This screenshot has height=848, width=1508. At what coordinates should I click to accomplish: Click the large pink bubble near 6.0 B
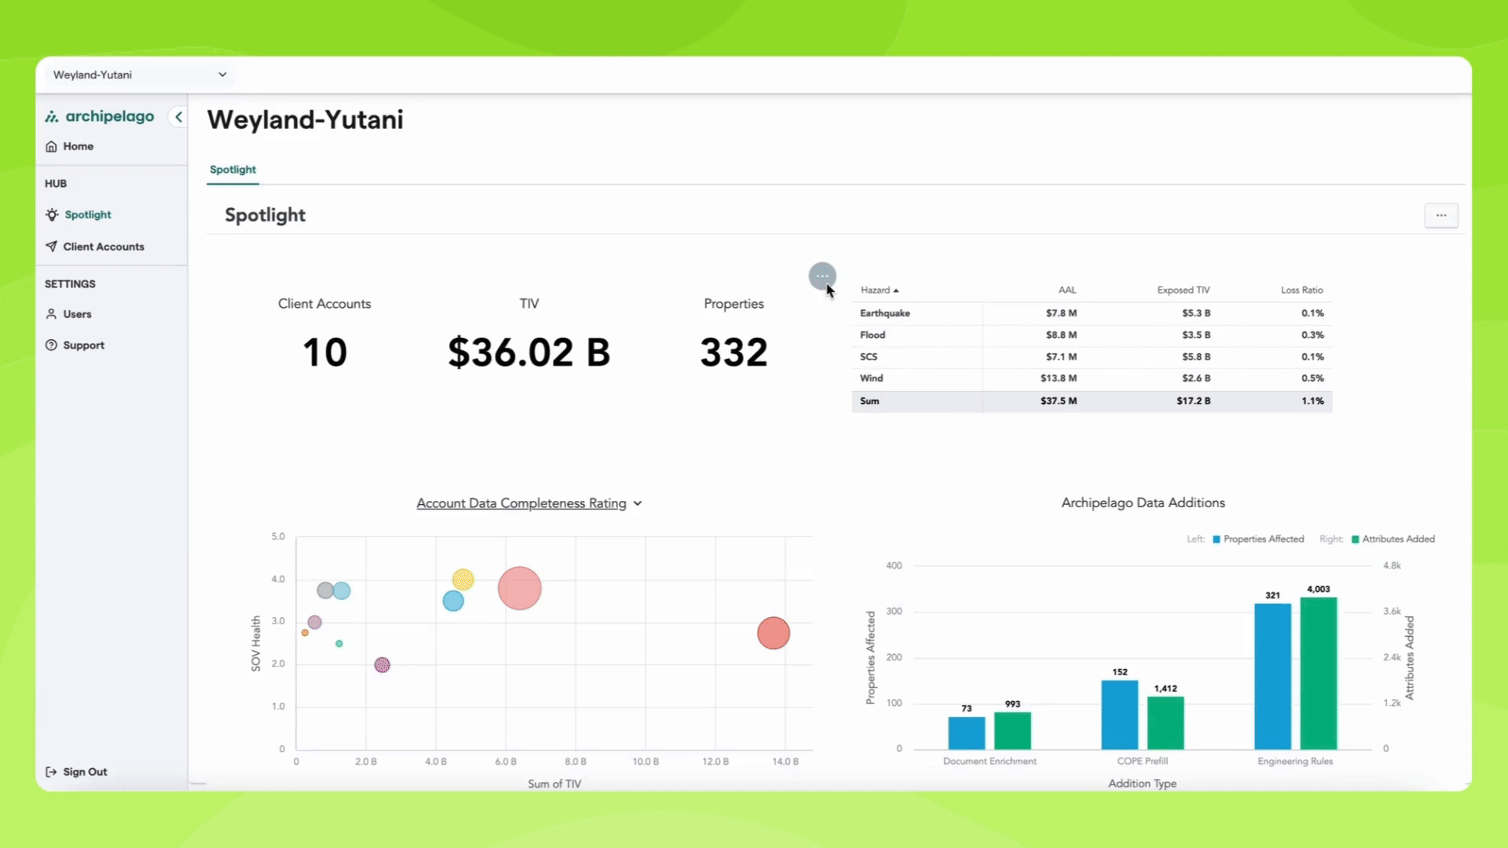point(519,588)
